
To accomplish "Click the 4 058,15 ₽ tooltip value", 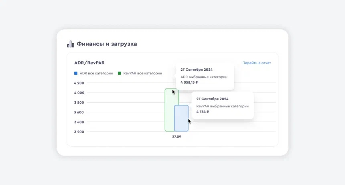I will tap(189, 82).
